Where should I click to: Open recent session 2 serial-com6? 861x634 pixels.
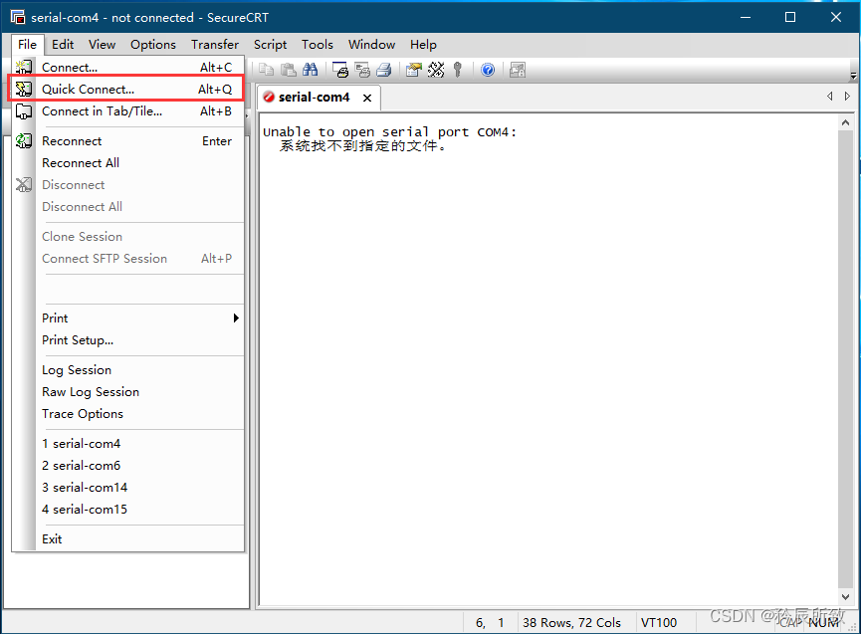[127, 466]
